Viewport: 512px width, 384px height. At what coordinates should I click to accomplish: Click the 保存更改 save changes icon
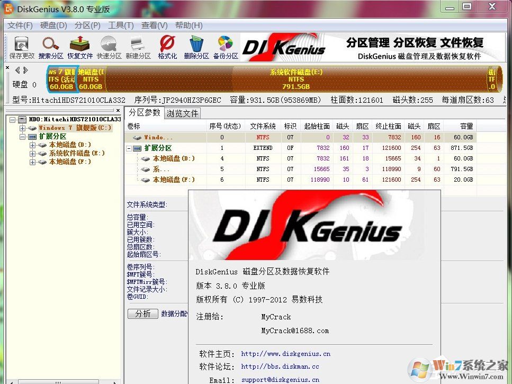(21, 46)
